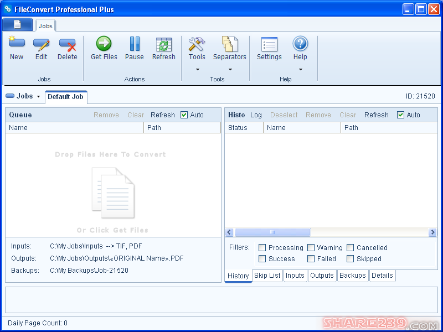The width and height of the screenshot is (443, 332).
Task: Click the Separators pages icon
Action: click(230, 44)
